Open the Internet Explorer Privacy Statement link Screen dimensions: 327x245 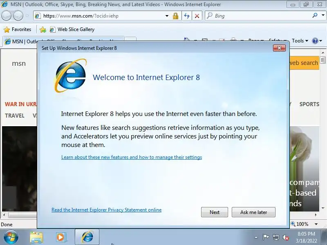point(106,210)
